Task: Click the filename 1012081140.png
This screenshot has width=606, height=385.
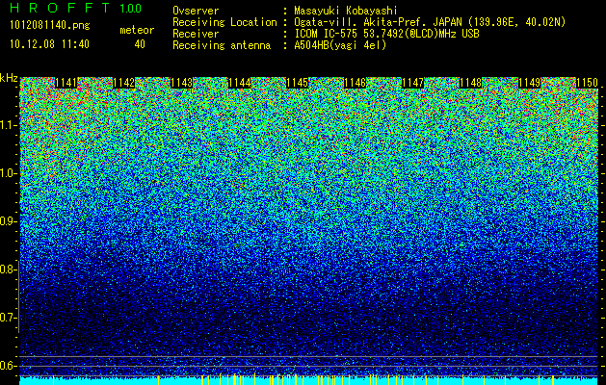Action: coord(50,26)
